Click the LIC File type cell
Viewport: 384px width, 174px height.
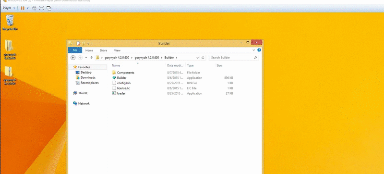192,88
